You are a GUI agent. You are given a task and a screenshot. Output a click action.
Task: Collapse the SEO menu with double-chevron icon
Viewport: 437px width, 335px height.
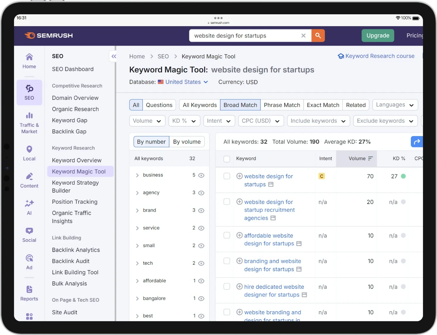114,56
